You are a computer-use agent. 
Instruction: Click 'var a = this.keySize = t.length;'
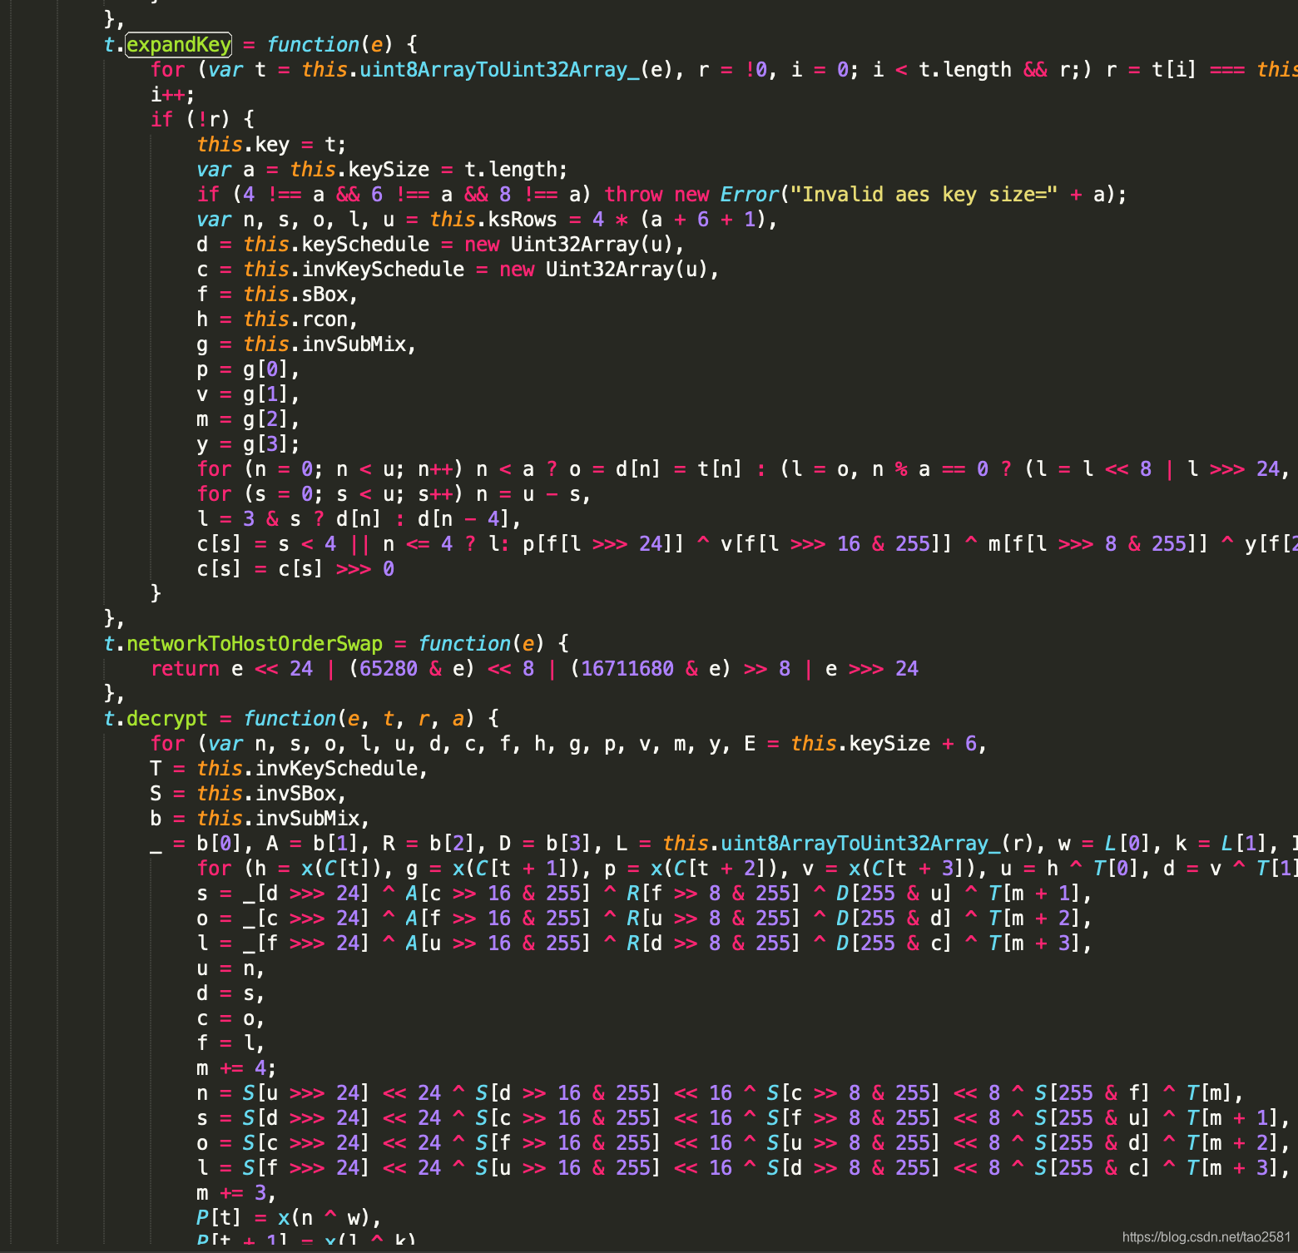(x=382, y=169)
